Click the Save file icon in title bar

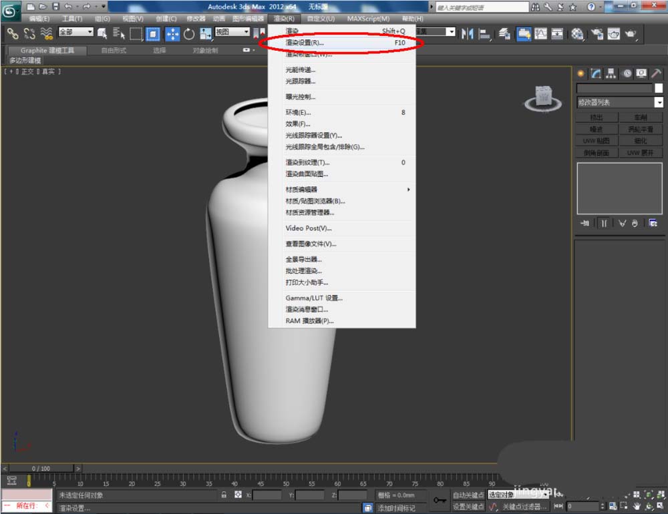coord(55,7)
